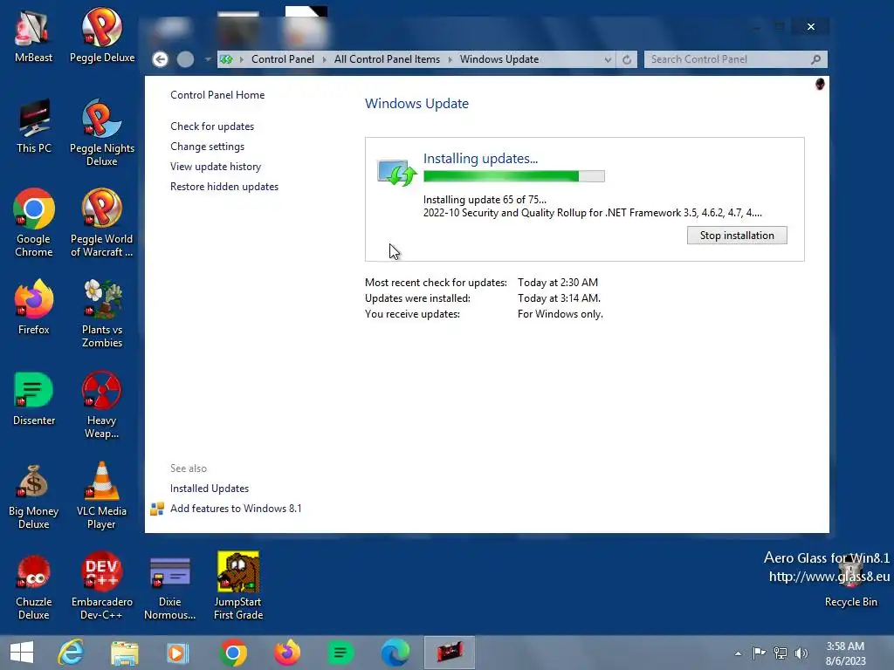894x670 pixels.
Task: Open the network tray icon
Action: [780, 653]
